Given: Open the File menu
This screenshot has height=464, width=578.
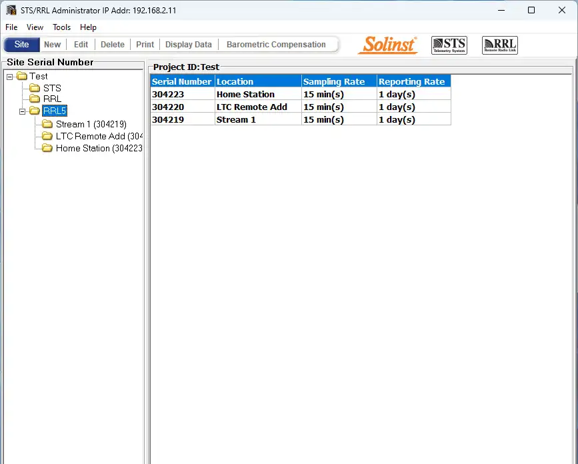Looking at the screenshot, I should [11, 27].
